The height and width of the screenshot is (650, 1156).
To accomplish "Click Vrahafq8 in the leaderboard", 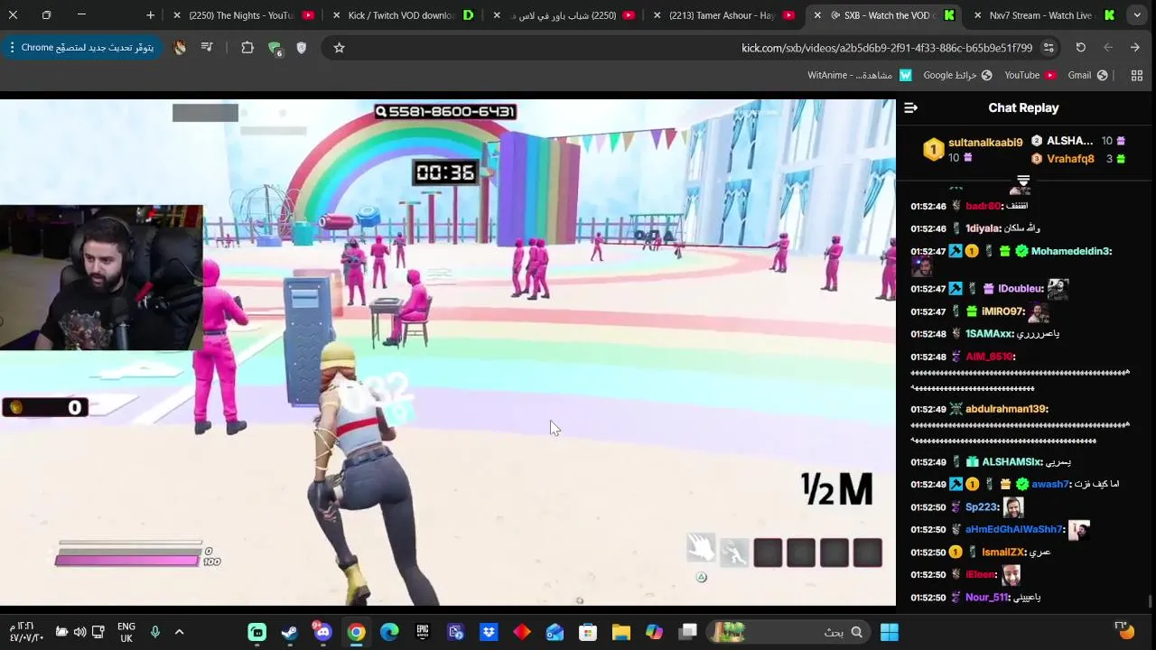I will [x=1070, y=159].
